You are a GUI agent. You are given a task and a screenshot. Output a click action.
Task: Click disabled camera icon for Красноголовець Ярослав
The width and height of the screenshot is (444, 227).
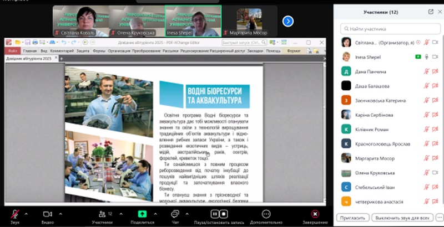coord(435,144)
